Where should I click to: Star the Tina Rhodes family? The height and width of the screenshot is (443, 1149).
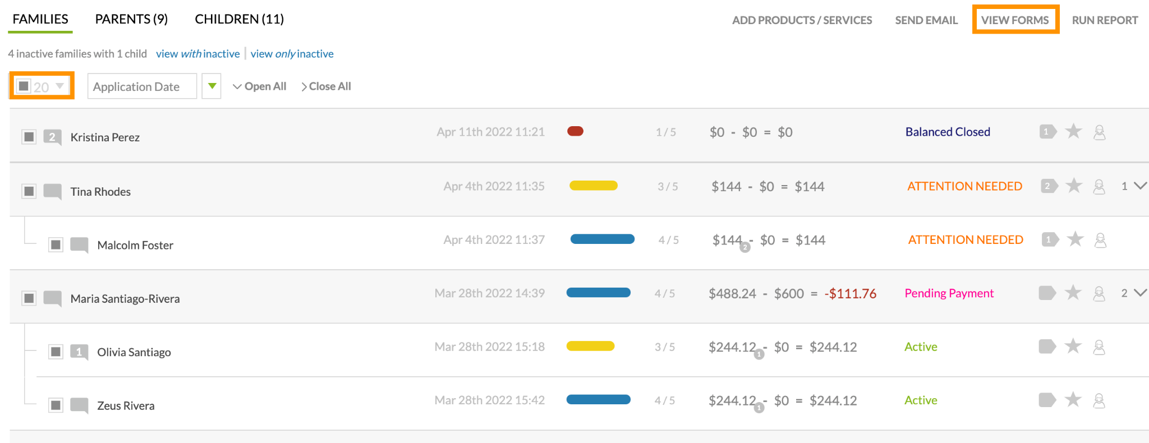1074,185
